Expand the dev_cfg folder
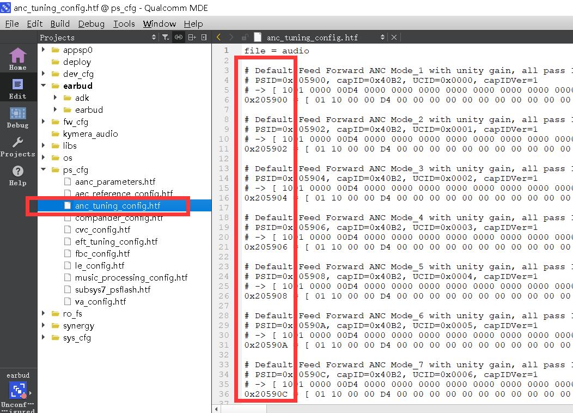The width and height of the screenshot is (573, 413). pos(44,74)
